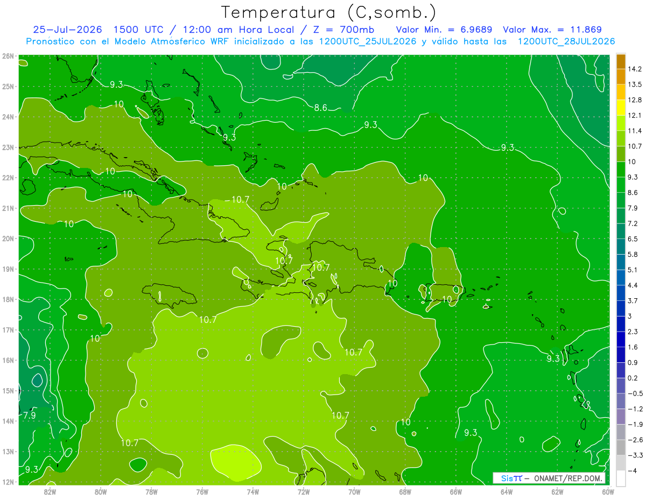Click the "78W" longitude label

click(x=151, y=491)
